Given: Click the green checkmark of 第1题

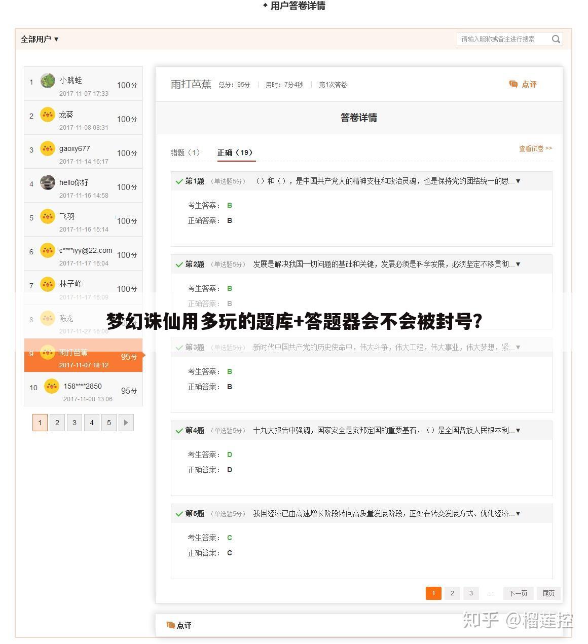Looking at the screenshot, I should (179, 181).
